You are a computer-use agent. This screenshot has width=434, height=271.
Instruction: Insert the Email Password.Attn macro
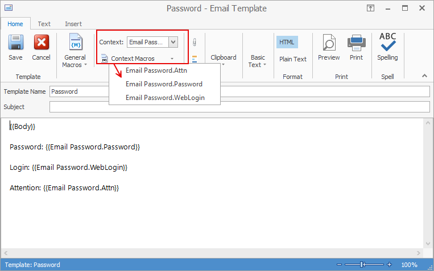pos(165,70)
